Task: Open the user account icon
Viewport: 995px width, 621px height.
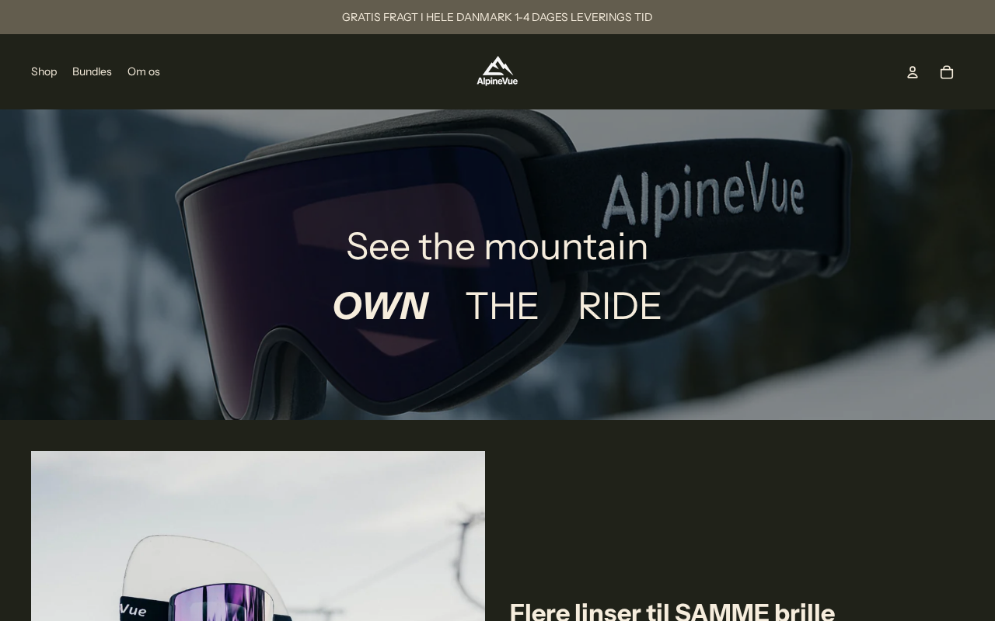Action: (913, 72)
